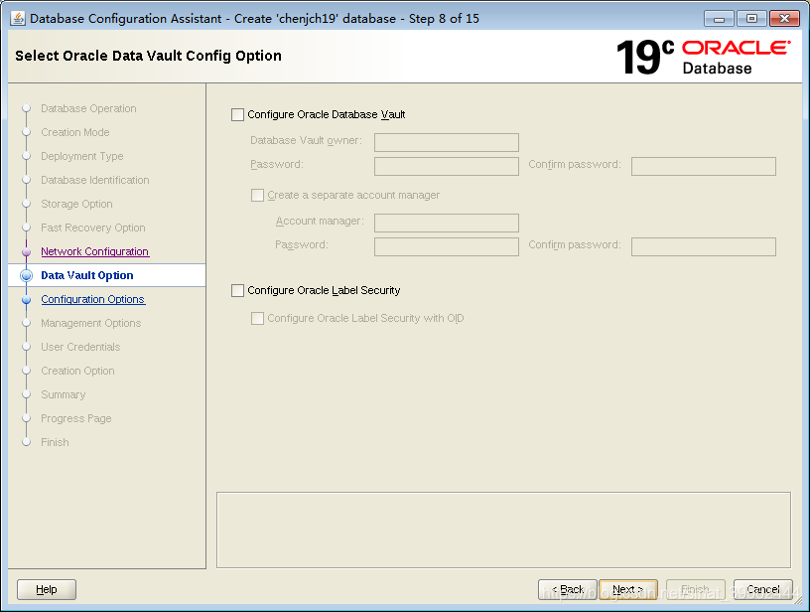Viewport: 810px width, 612px height.
Task: Select Creation Mode step label
Action: click(x=75, y=132)
